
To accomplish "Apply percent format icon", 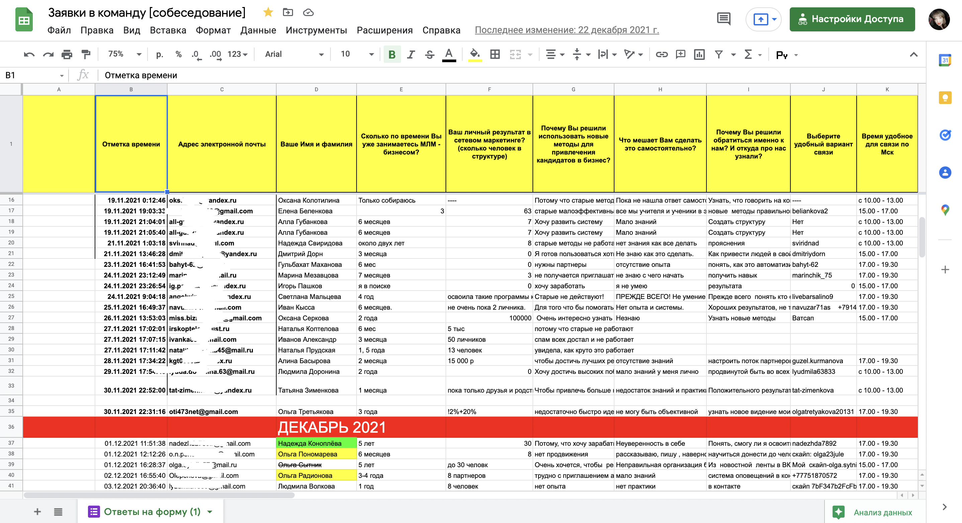I will click(x=179, y=55).
